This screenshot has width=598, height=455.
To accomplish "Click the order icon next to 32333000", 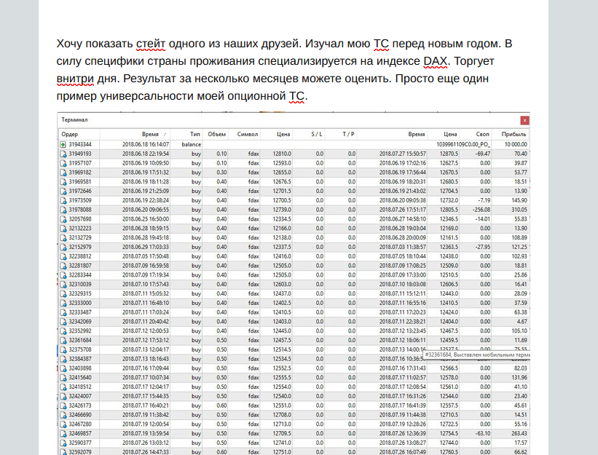I will (63, 304).
